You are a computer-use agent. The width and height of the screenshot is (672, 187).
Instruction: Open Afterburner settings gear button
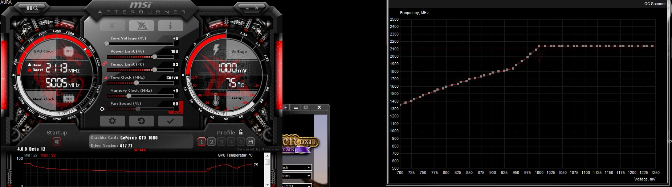(x=113, y=121)
